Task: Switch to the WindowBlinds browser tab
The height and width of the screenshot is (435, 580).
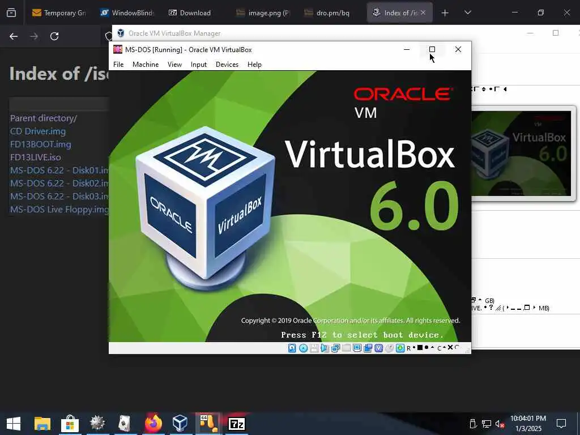Action: [127, 13]
